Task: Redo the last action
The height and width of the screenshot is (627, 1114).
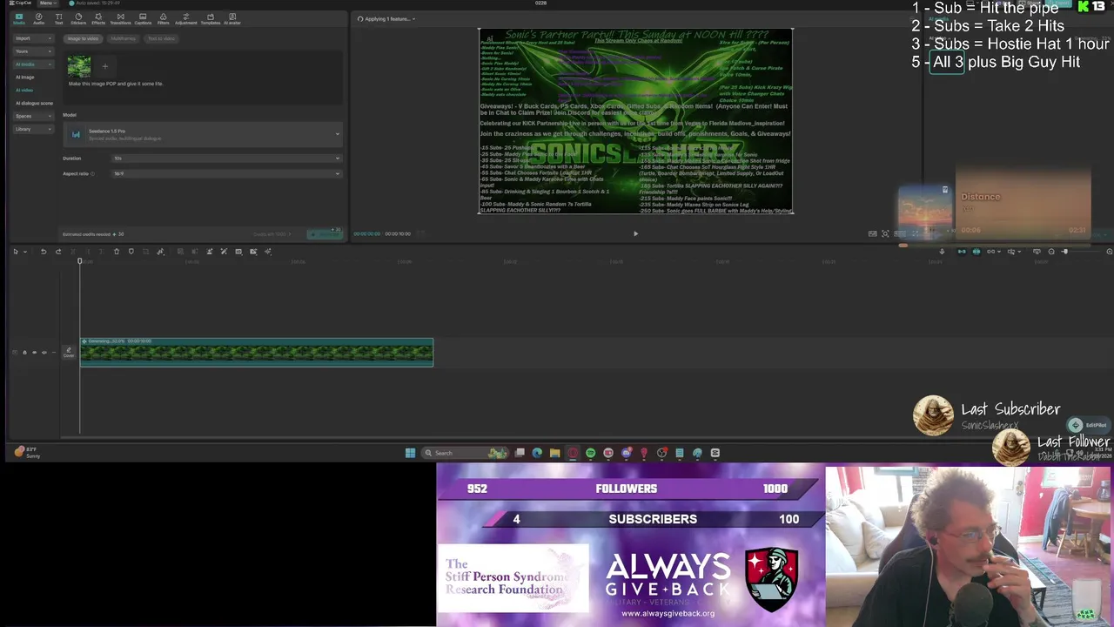Action: (58, 252)
